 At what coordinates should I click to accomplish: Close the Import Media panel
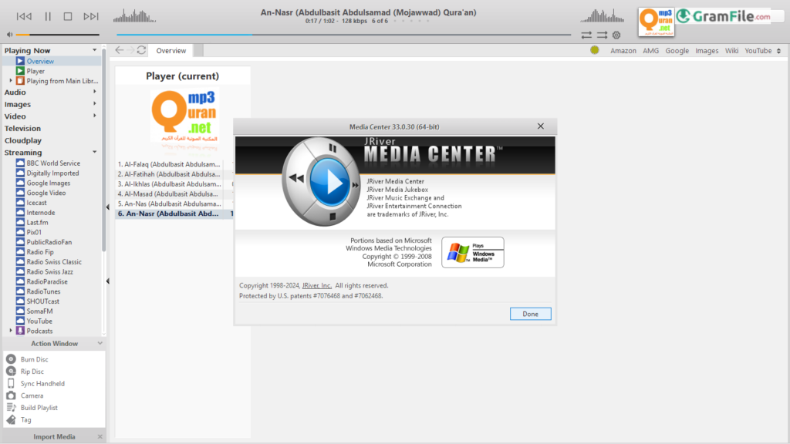tap(100, 436)
